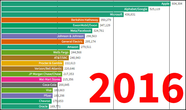Click the value 298,563
This screenshot has height=110, width=186.
[91, 36]
